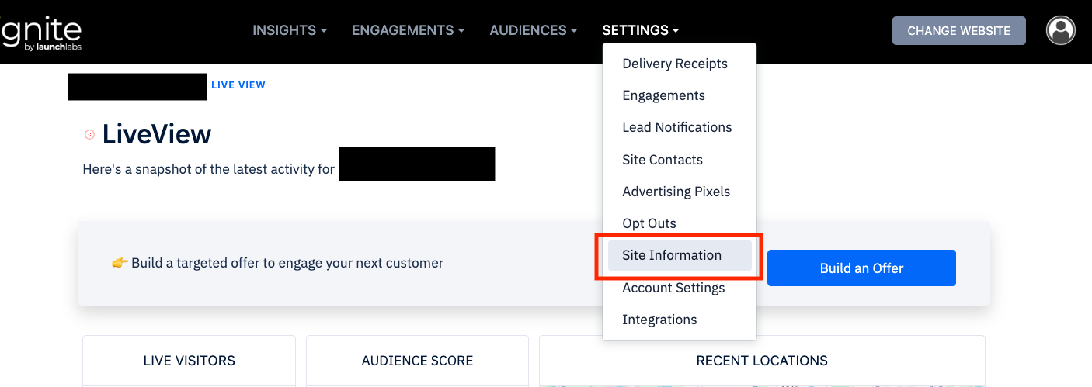Click the LiveView live indicator icon
This screenshot has height=387, width=1092.
click(x=89, y=135)
